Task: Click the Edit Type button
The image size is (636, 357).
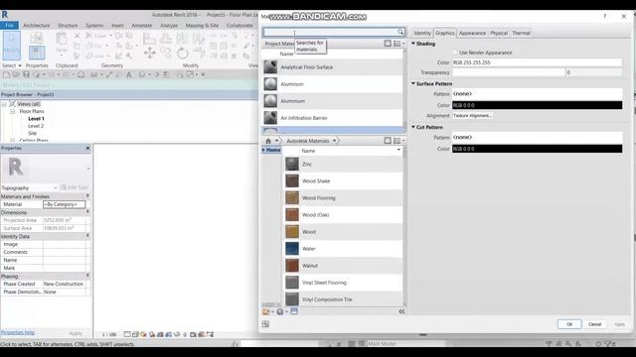Action: pos(75,187)
